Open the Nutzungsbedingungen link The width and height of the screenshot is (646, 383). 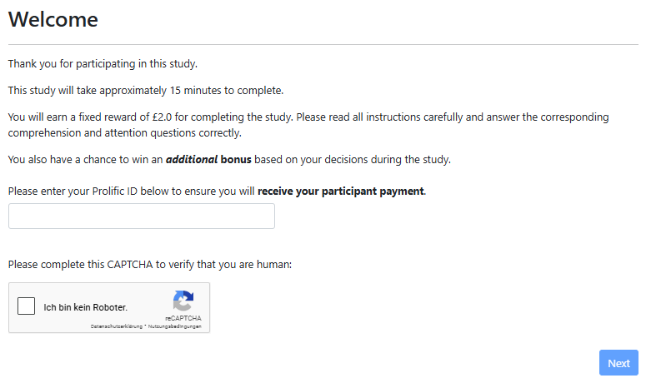(x=175, y=326)
